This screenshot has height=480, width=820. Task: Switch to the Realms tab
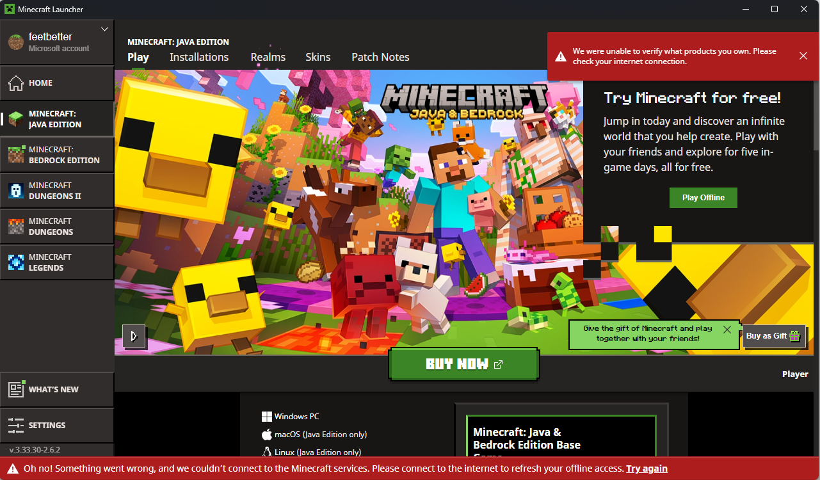point(268,57)
